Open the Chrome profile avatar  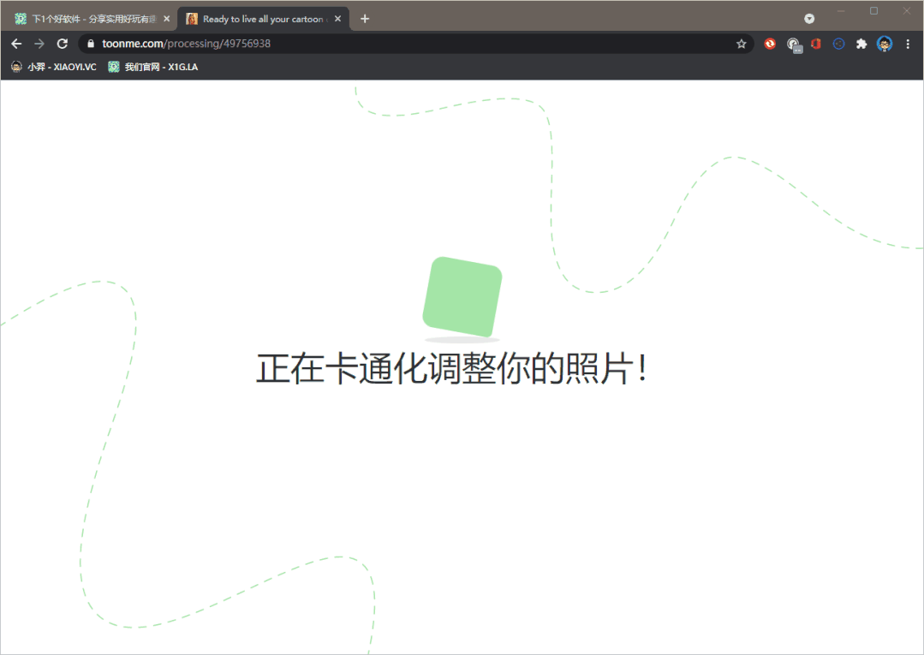point(885,44)
